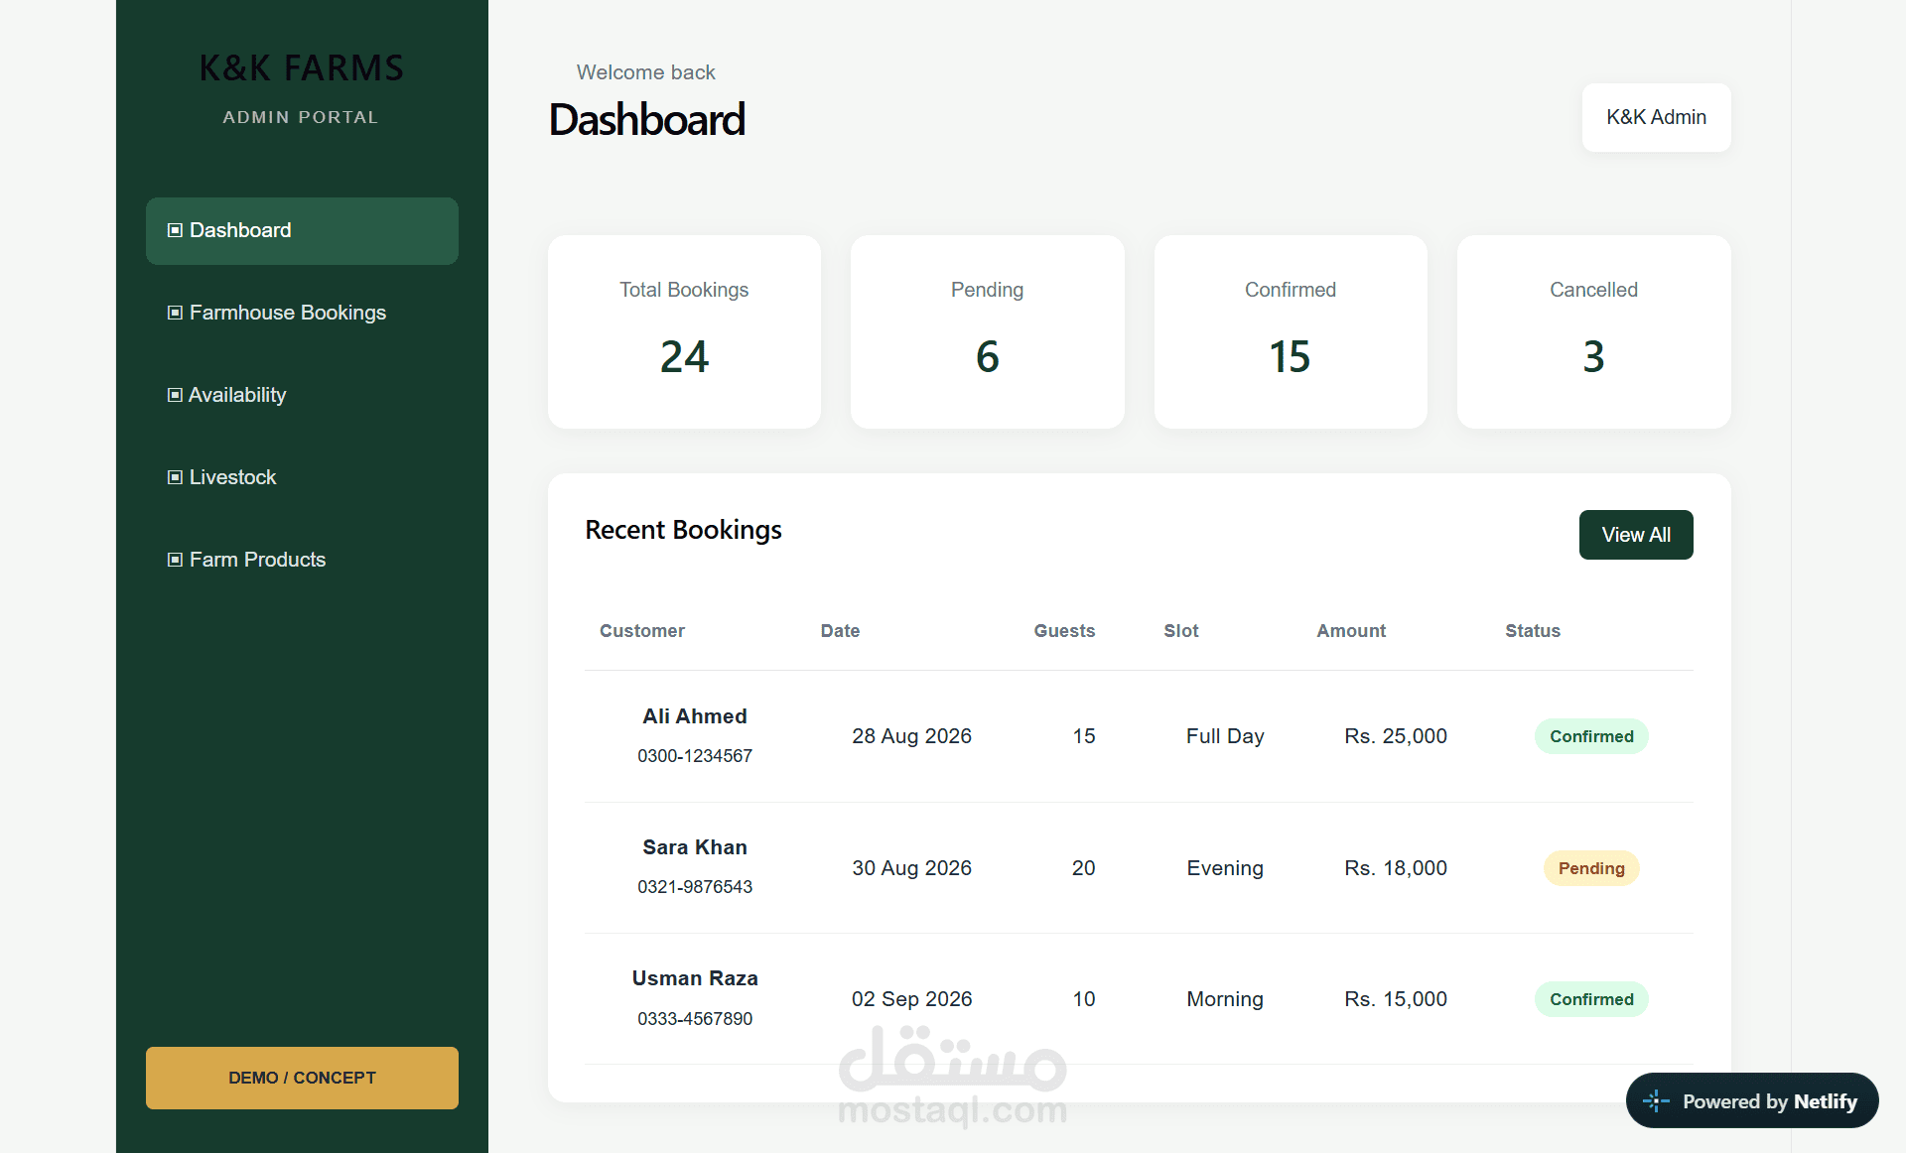Click the Pending stat card

[987, 331]
